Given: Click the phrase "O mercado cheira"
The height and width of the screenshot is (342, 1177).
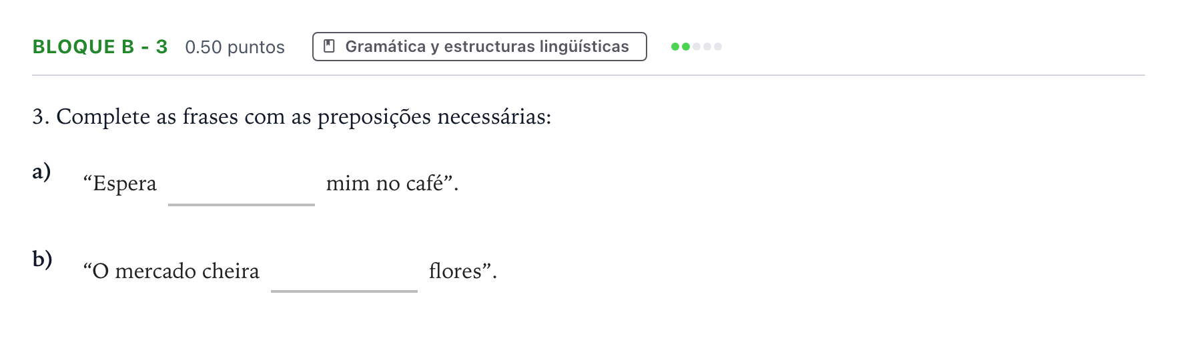Looking at the screenshot, I should [x=176, y=271].
